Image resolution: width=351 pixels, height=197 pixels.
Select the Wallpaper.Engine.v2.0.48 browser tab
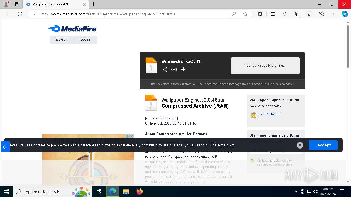[x=56, y=4]
